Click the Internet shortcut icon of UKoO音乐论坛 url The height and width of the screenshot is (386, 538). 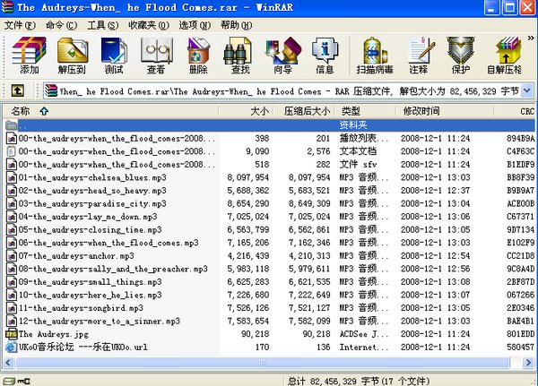tap(12, 347)
